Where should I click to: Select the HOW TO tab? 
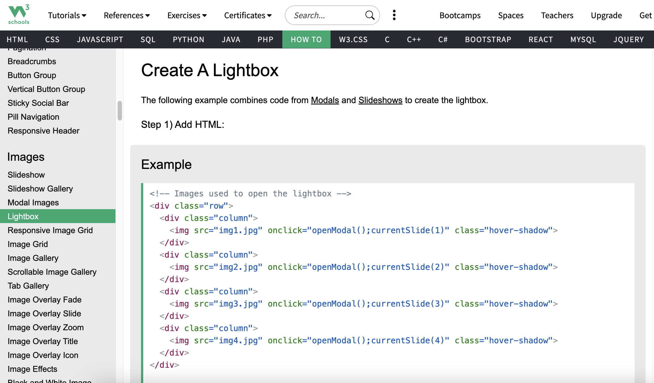tap(306, 39)
